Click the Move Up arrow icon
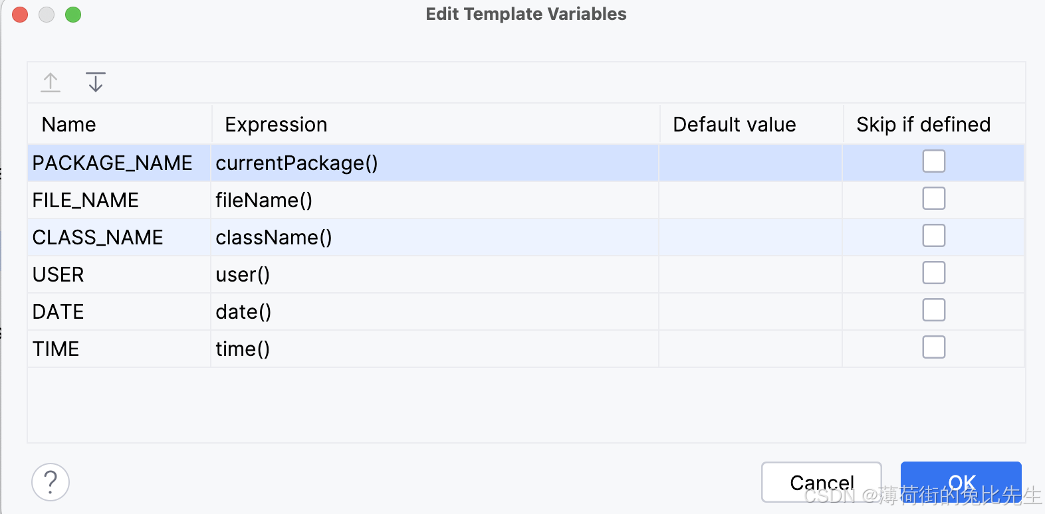 pyautogui.click(x=51, y=82)
